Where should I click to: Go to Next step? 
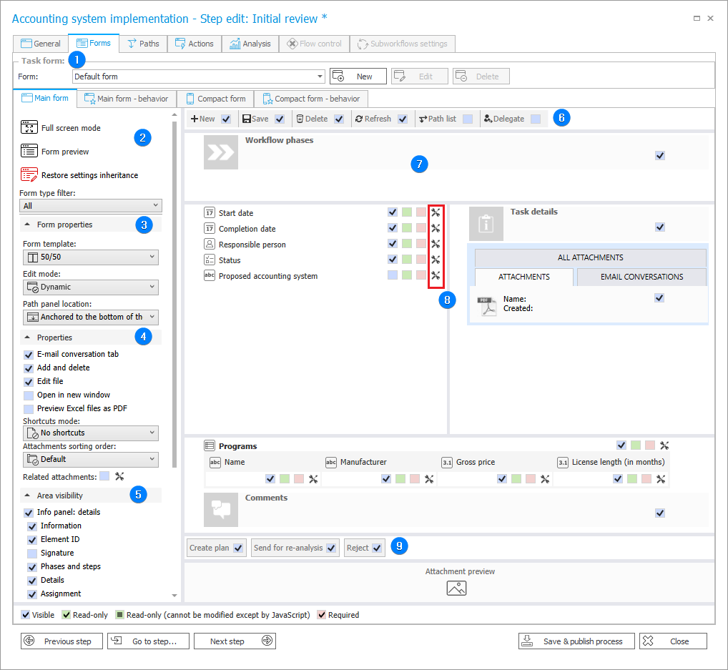(x=235, y=641)
